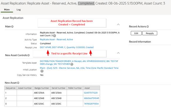171x108 pixels.
Task: Click the Completed status value
Action: [x=45, y=44]
